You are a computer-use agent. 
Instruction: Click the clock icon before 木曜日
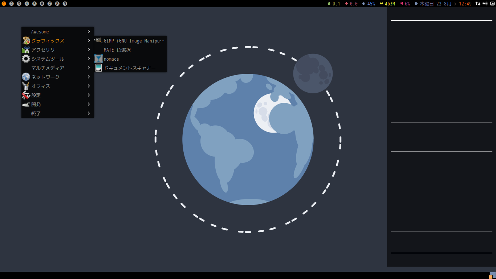[x=416, y=4]
